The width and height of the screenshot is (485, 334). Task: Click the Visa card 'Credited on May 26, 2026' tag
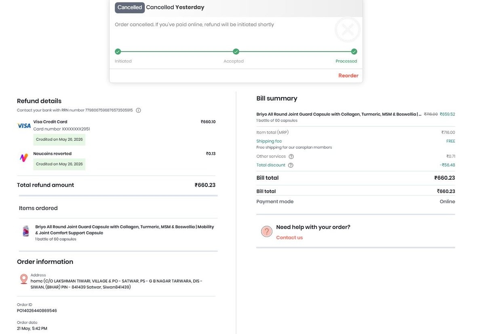59,139
